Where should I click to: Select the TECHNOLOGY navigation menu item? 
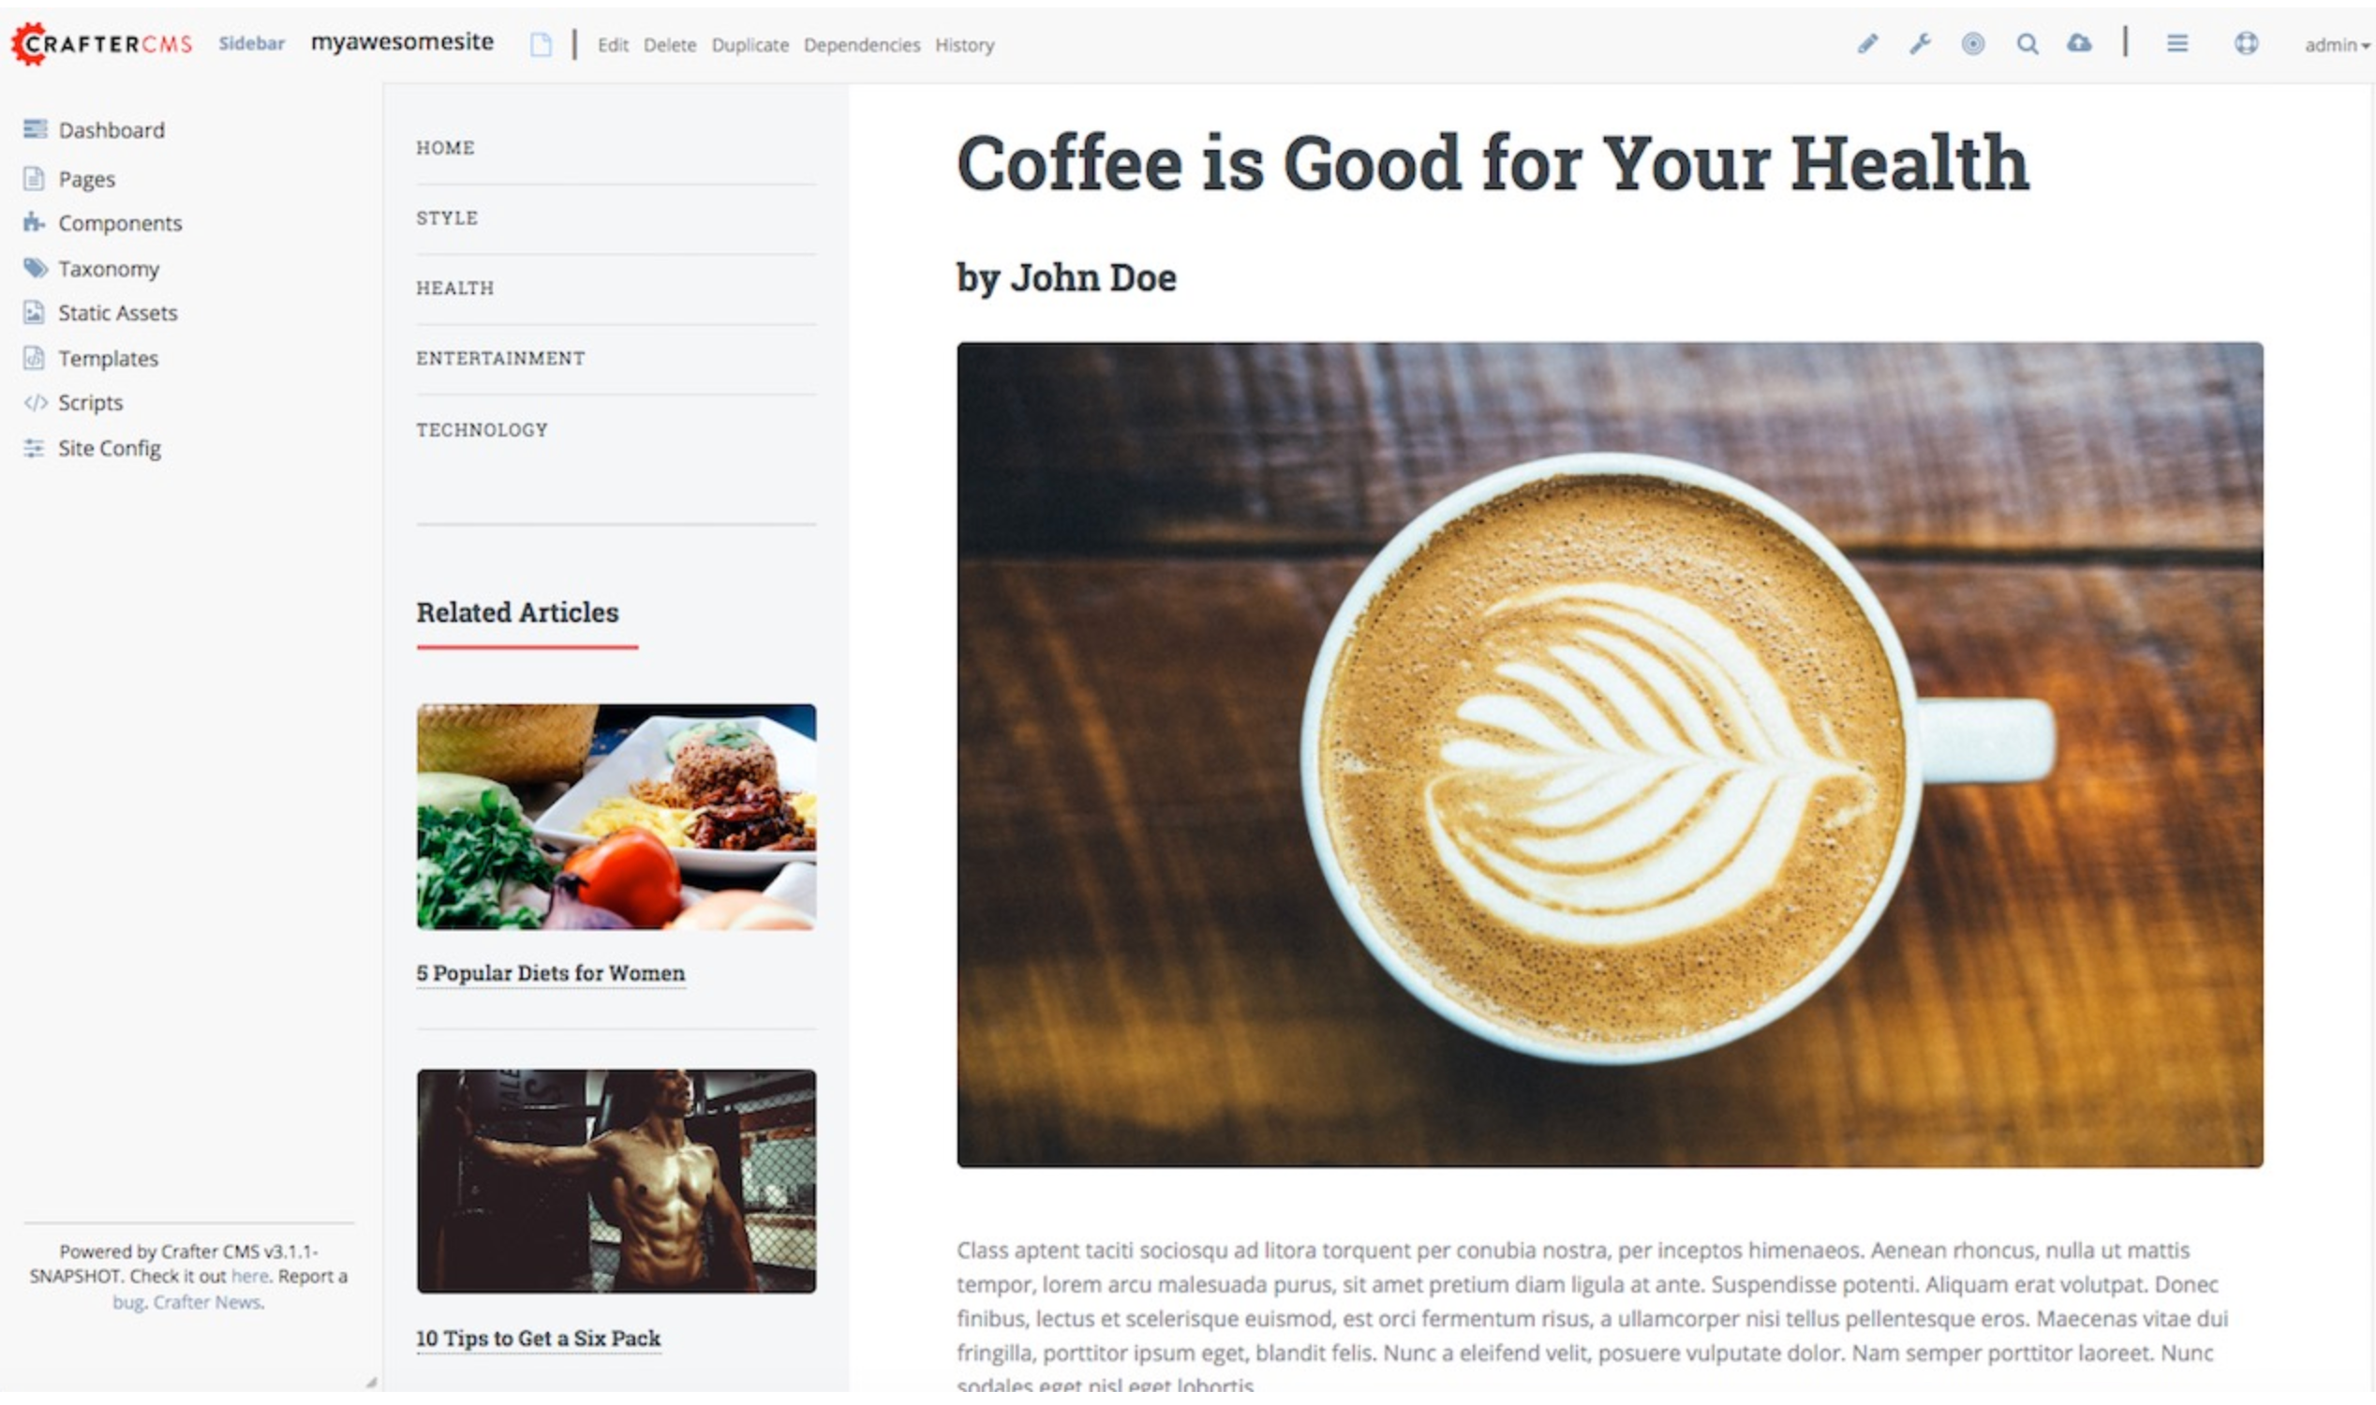pos(482,428)
